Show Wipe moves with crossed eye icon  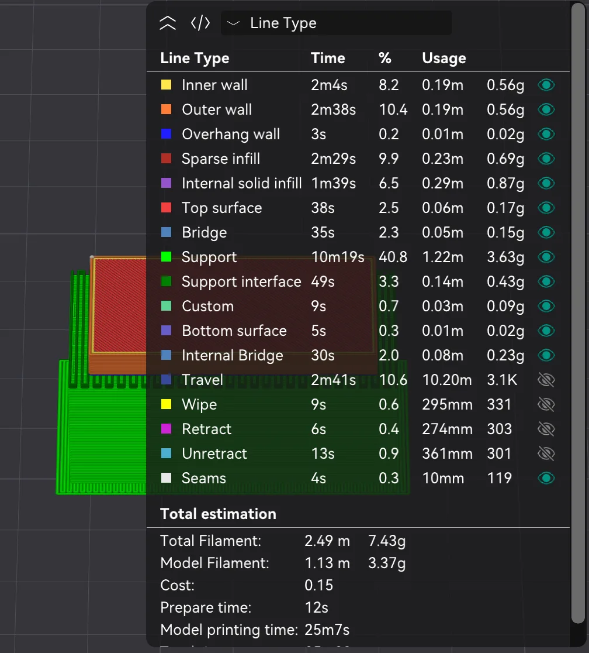(546, 404)
